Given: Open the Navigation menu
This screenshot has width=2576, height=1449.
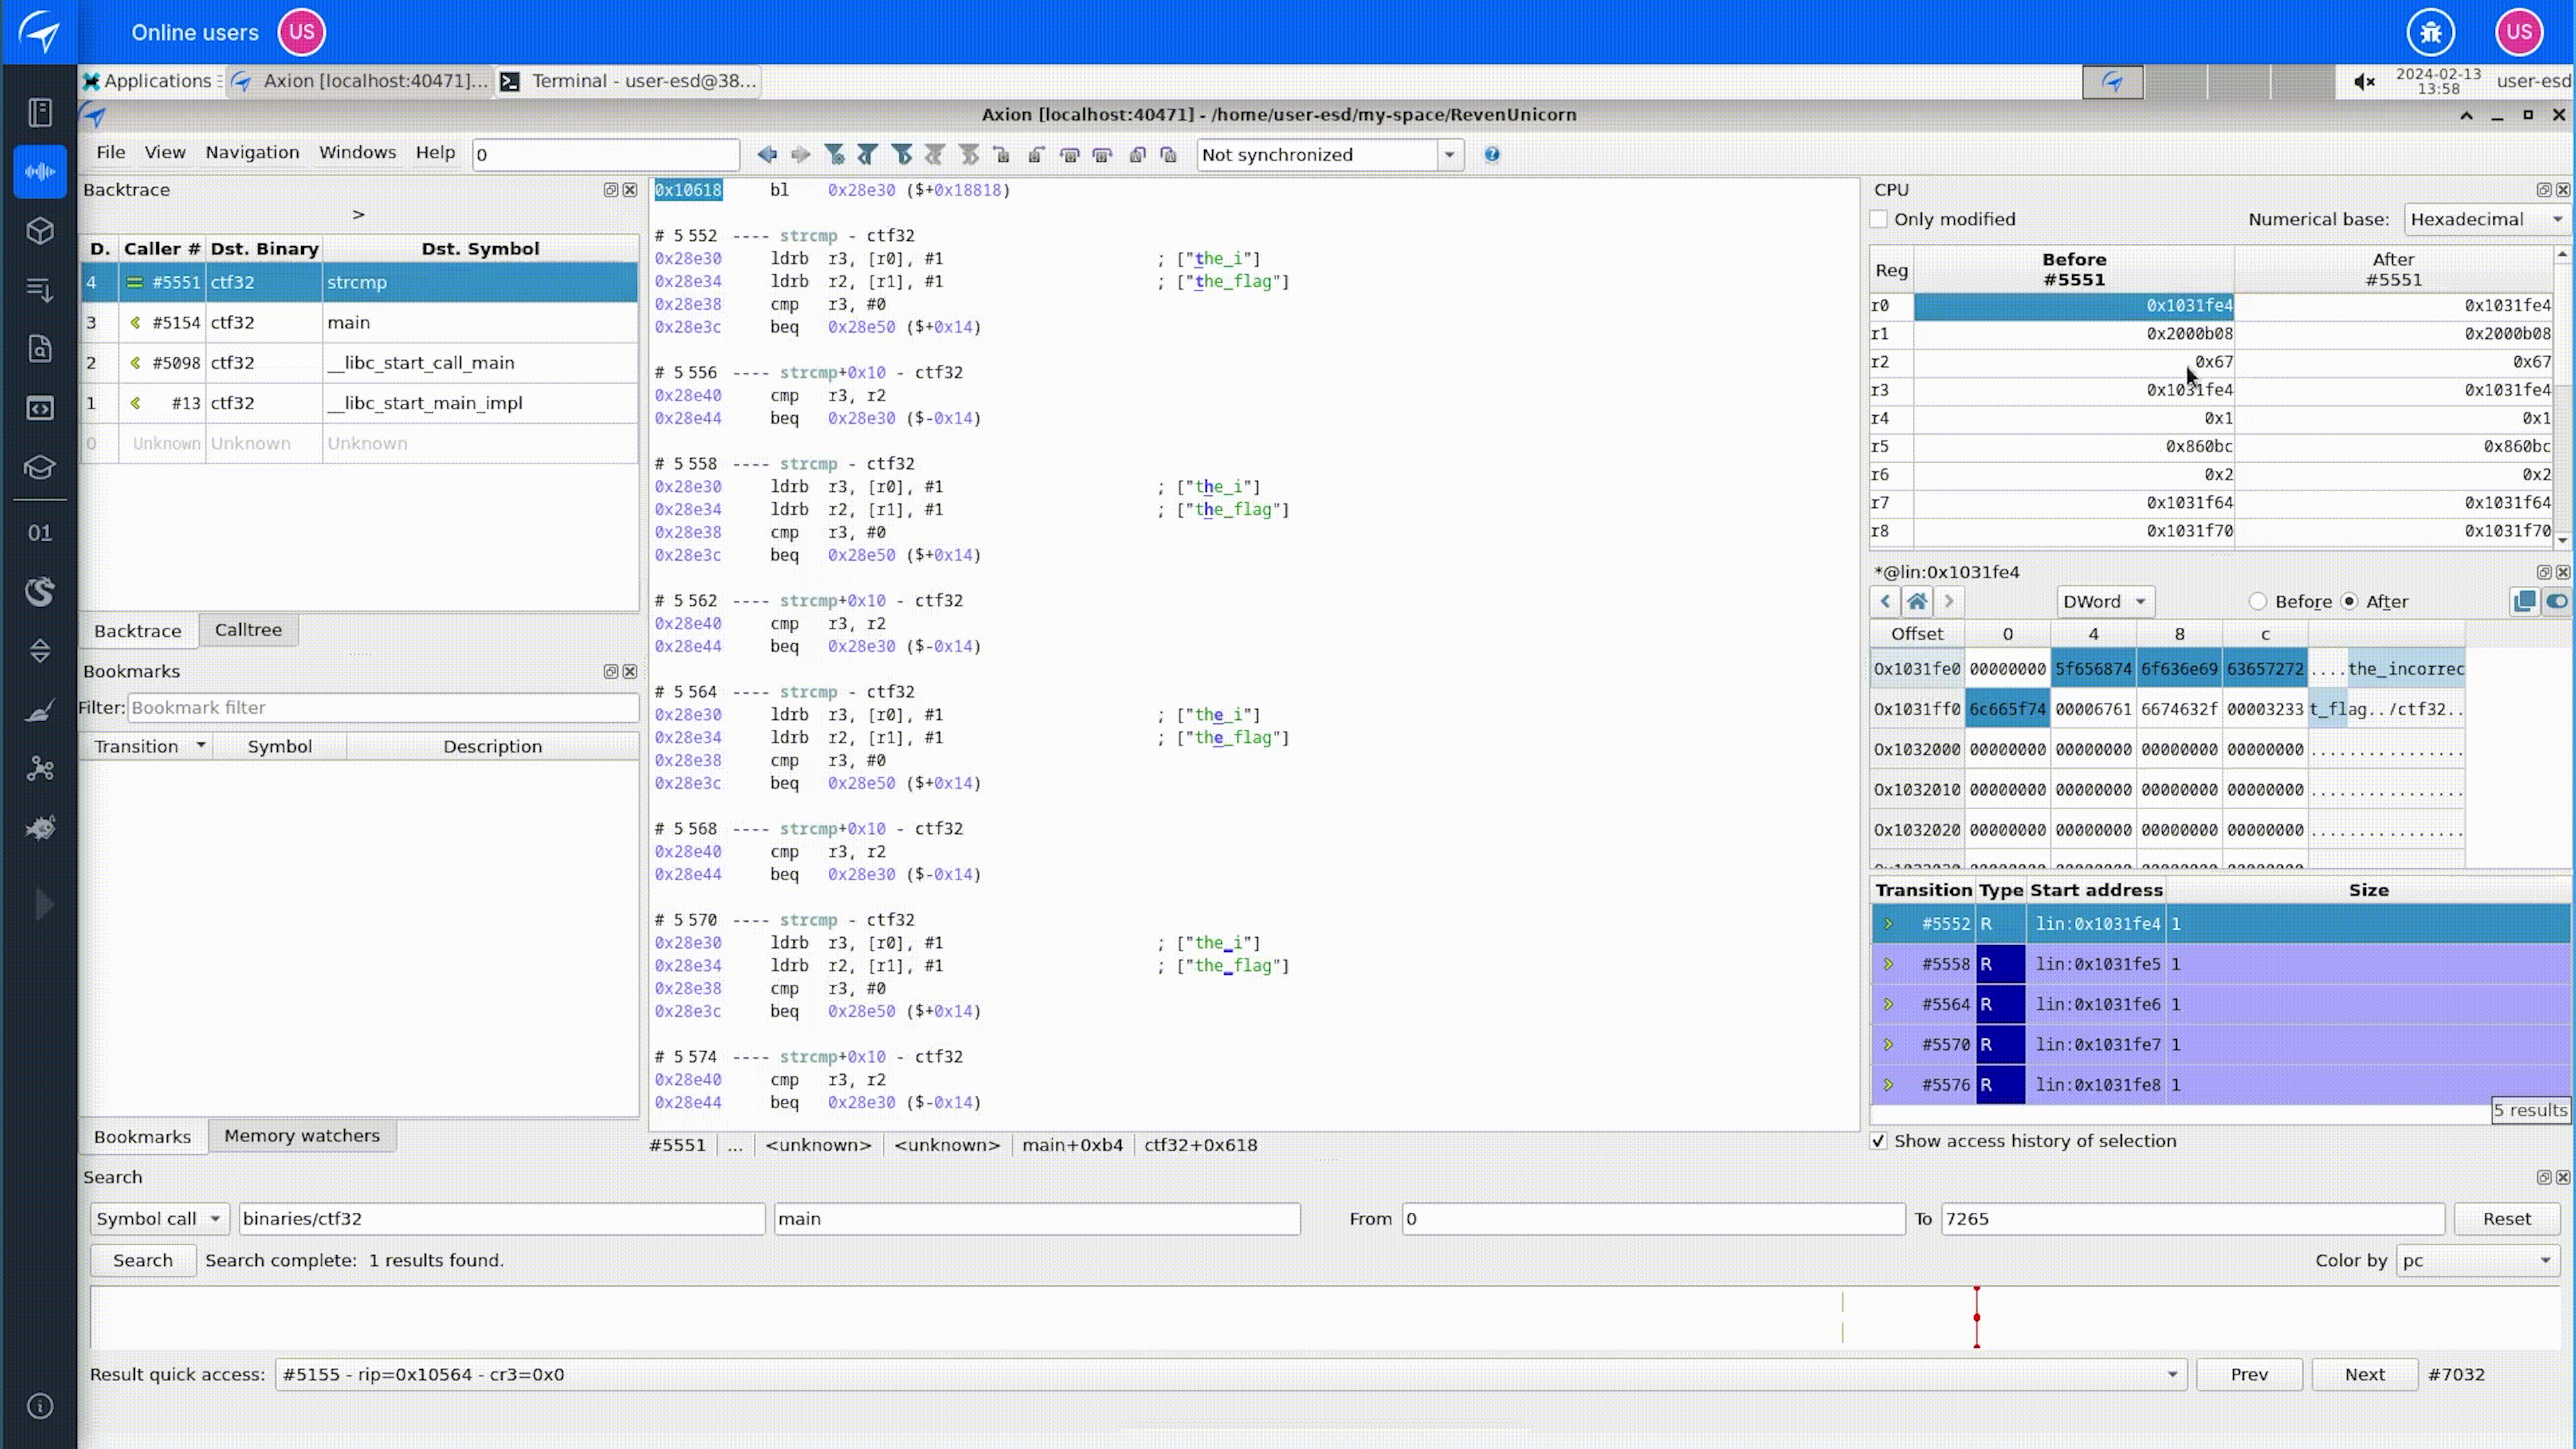Looking at the screenshot, I should (x=251, y=152).
